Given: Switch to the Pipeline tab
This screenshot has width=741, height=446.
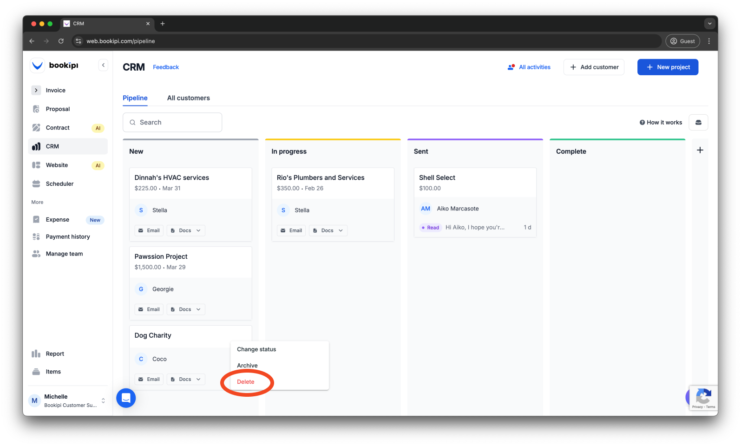Looking at the screenshot, I should 135,98.
